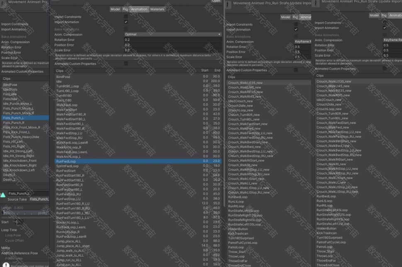Select RunBwdLoop in third panel
The width and height of the screenshot is (402, 267).
(x=269, y=197)
